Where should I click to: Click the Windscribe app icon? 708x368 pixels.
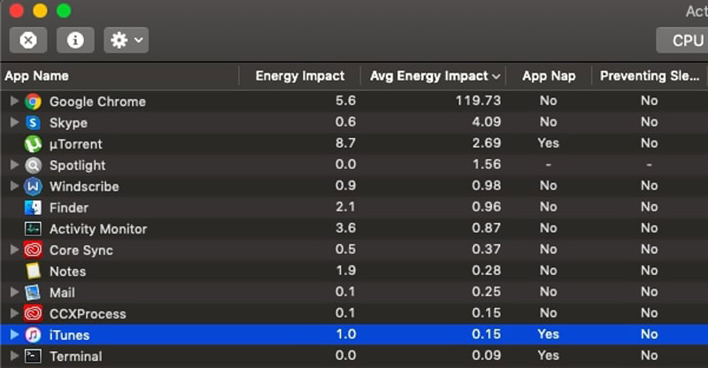(34, 187)
